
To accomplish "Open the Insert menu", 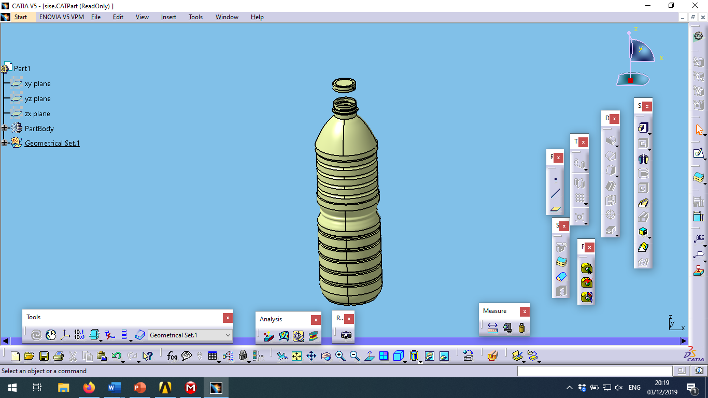I will pyautogui.click(x=168, y=17).
